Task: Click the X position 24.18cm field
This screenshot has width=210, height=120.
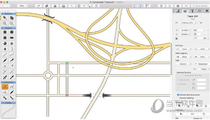Action: click(184, 30)
